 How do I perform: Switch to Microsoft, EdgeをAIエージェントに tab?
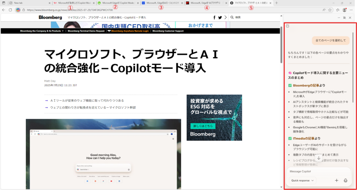pyautogui.click(x=162, y=3)
